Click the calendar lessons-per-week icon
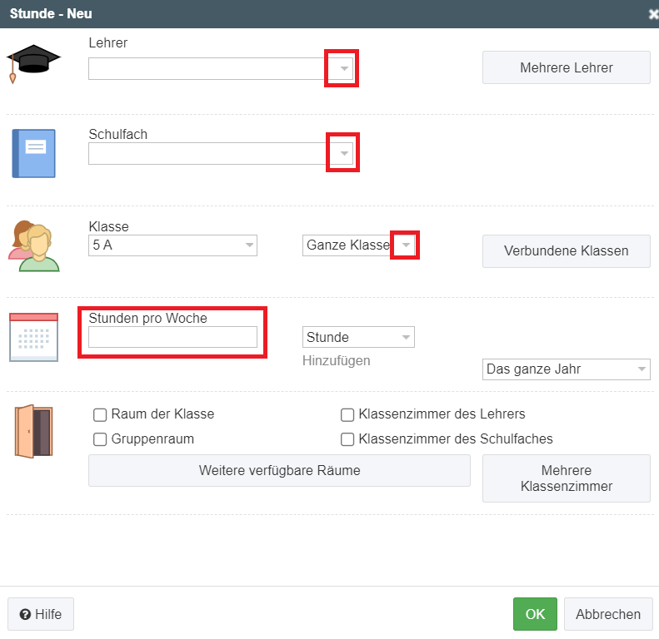Viewport: 659px width, 639px height. point(33,337)
